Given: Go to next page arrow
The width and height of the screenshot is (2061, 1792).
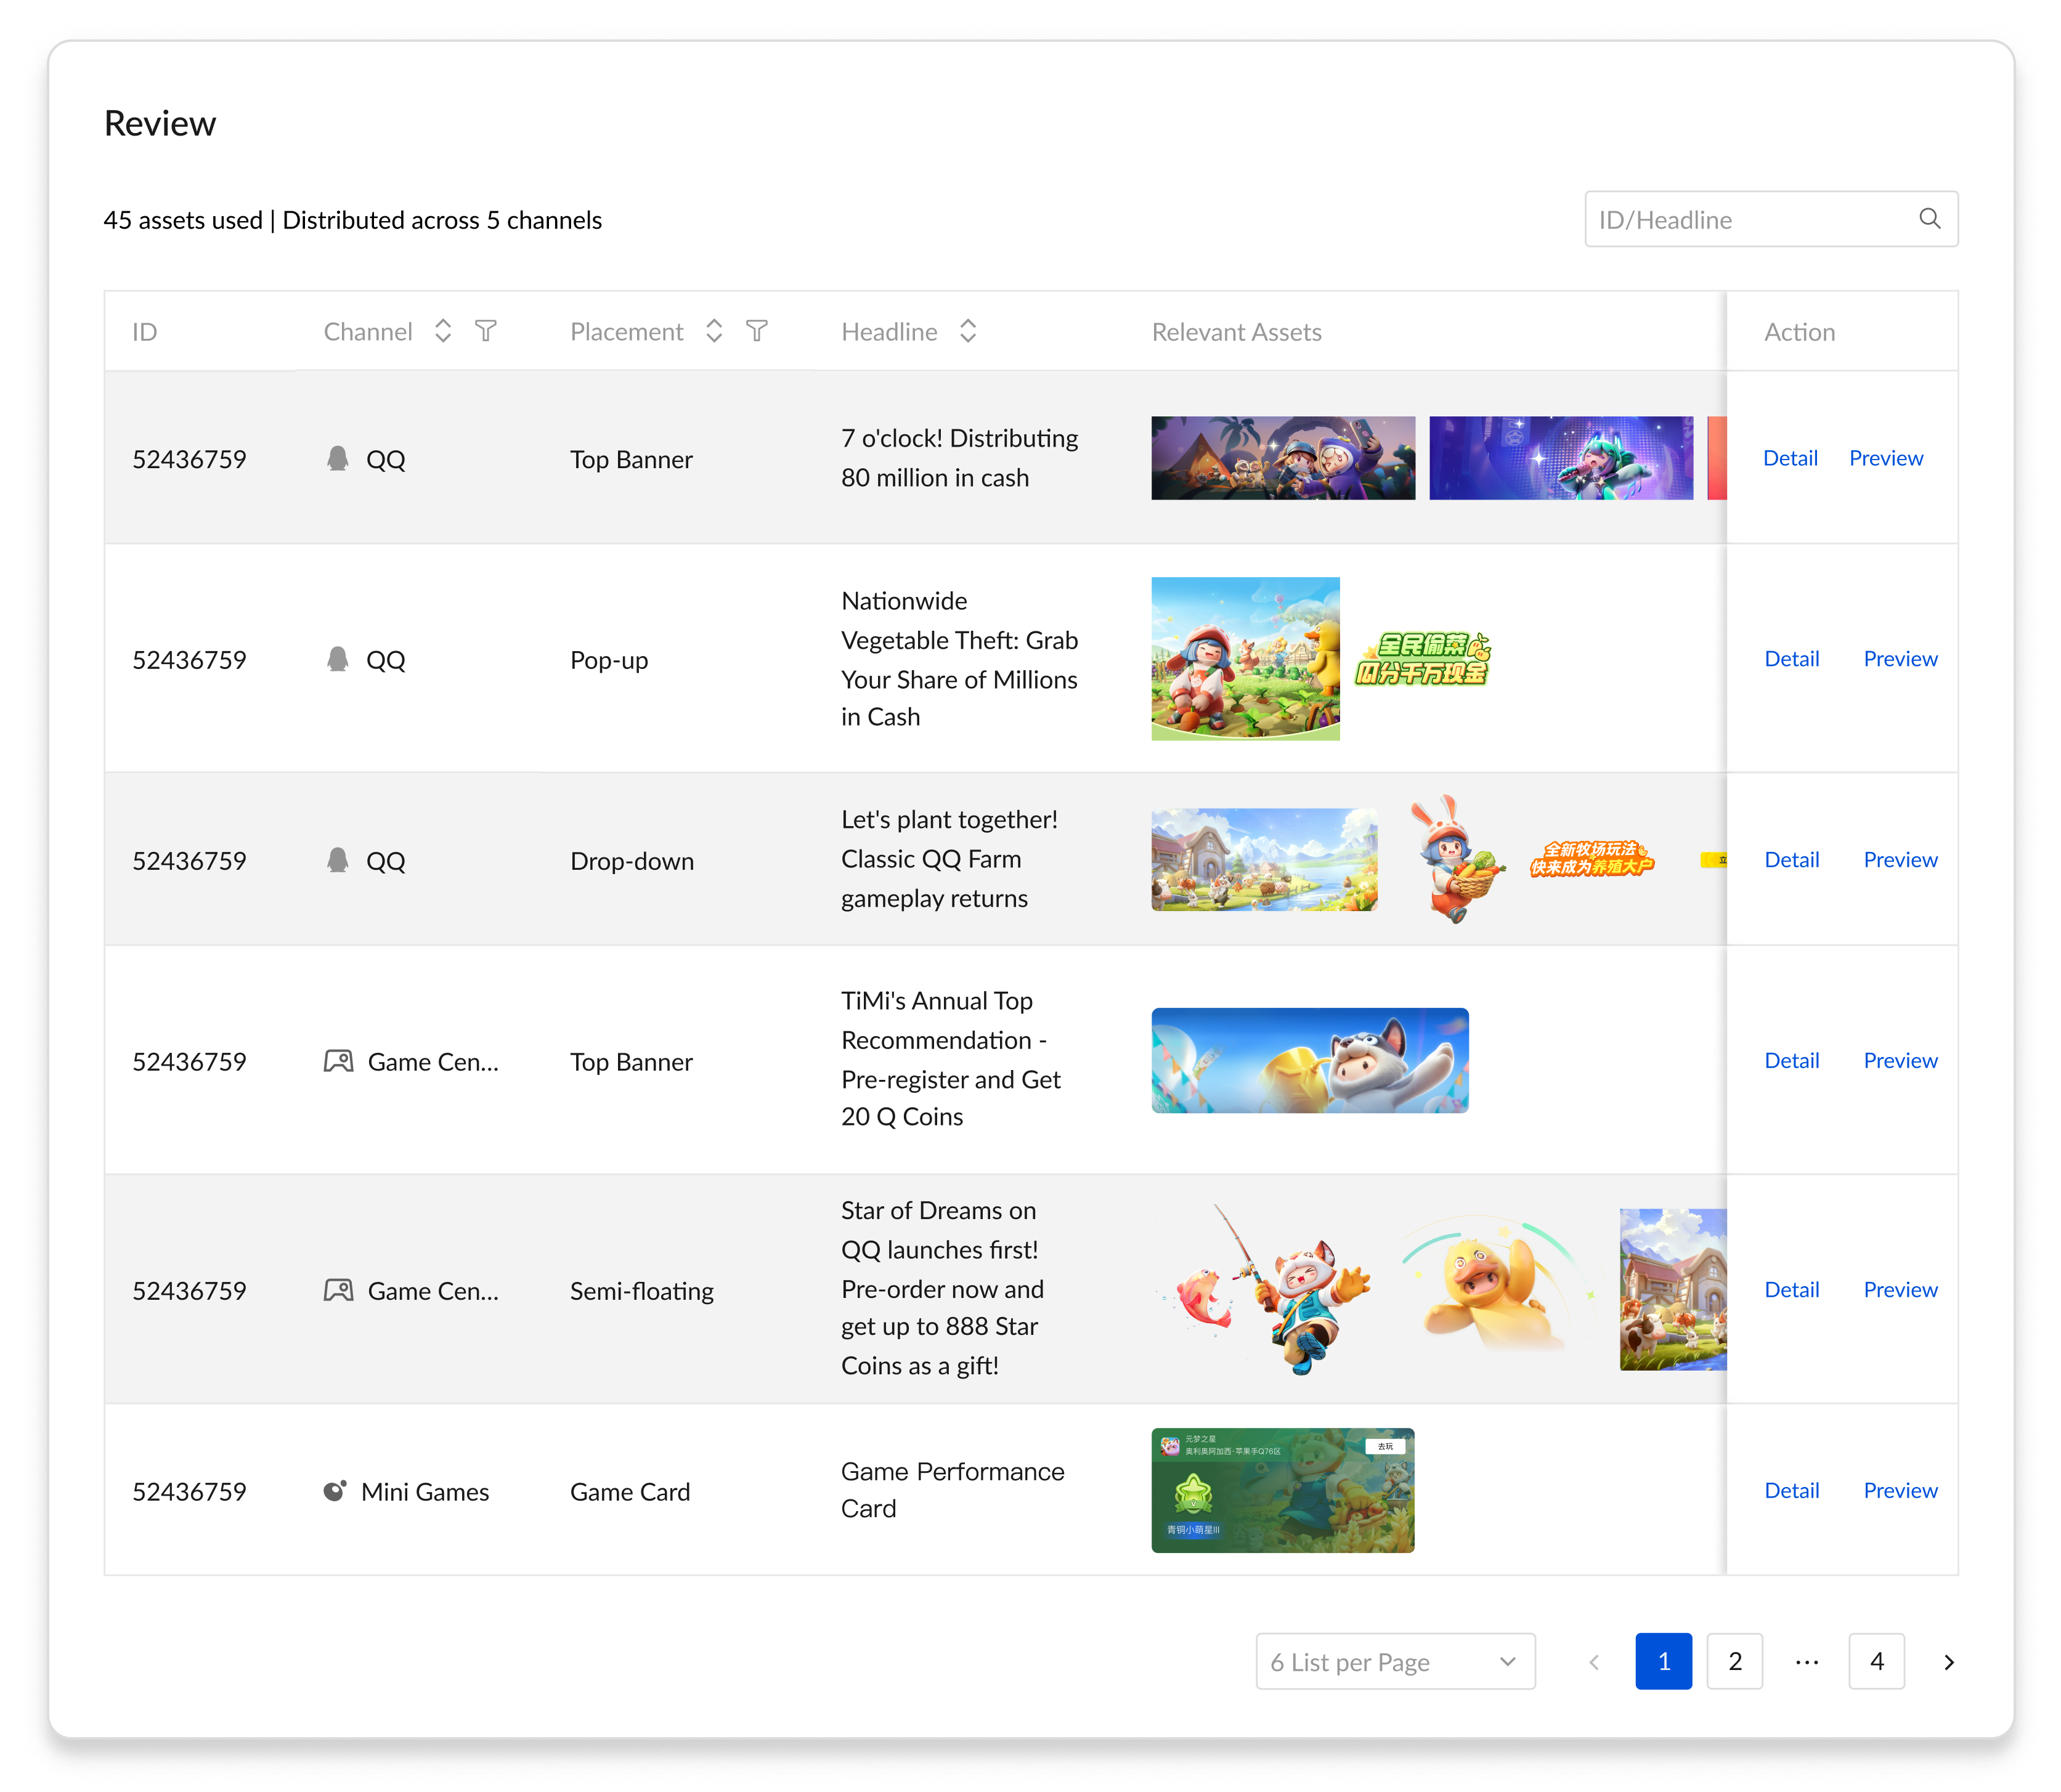Looking at the screenshot, I should tap(1948, 1662).
